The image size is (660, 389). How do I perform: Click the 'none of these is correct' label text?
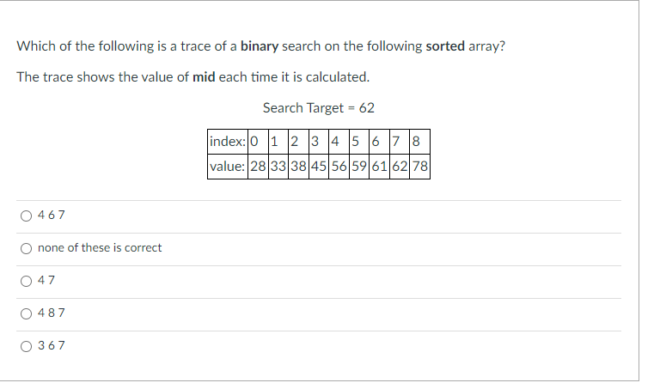click(100, 247)
